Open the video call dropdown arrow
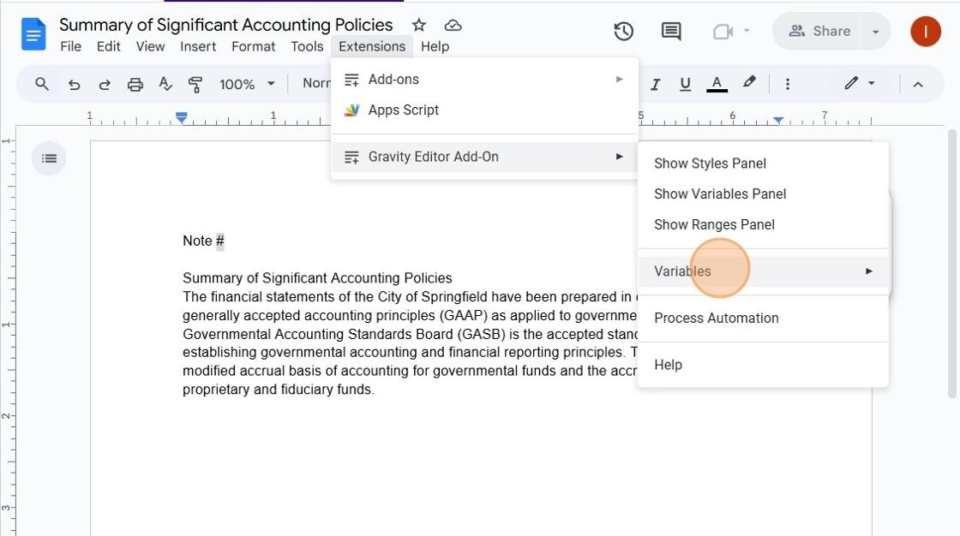The image size is (960, 536). (x=747, y=31)
